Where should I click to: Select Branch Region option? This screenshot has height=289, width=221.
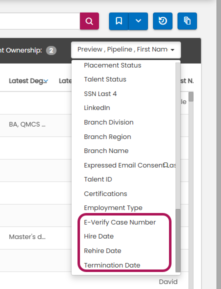(107, 137)
